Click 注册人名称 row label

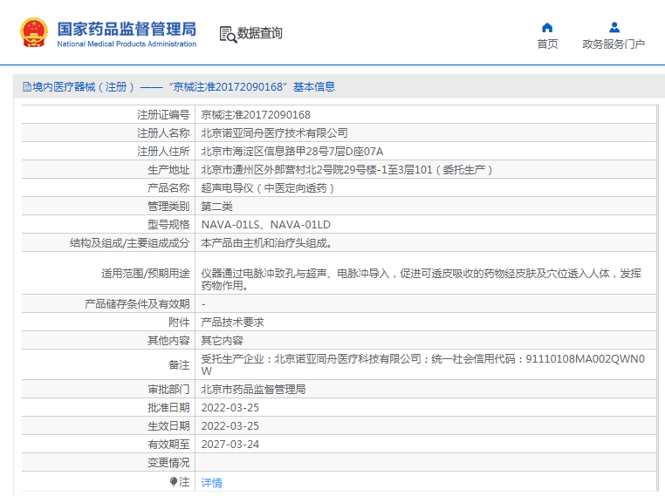163,133
